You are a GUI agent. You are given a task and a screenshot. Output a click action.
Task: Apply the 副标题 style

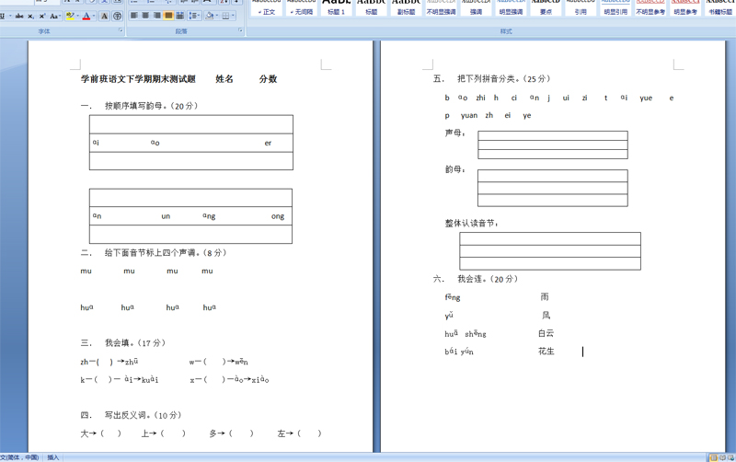click(406, 8)
